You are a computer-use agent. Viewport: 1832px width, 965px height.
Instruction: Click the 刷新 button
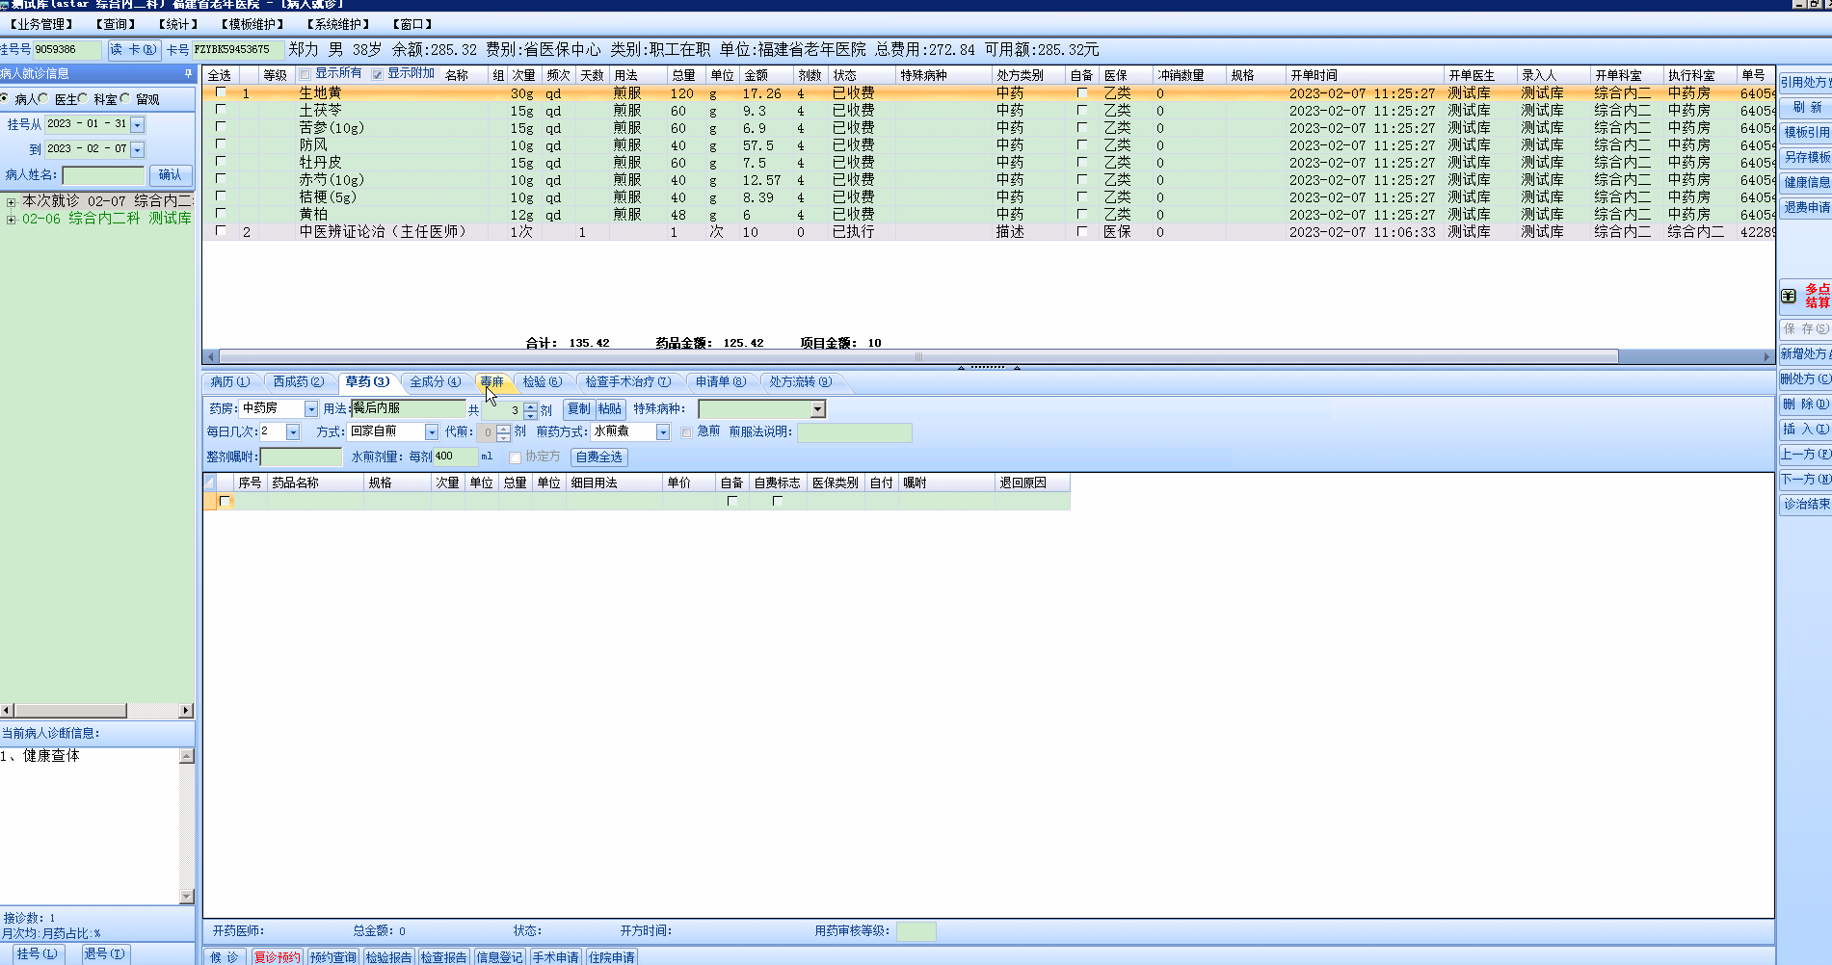(x=1806, y=108)
